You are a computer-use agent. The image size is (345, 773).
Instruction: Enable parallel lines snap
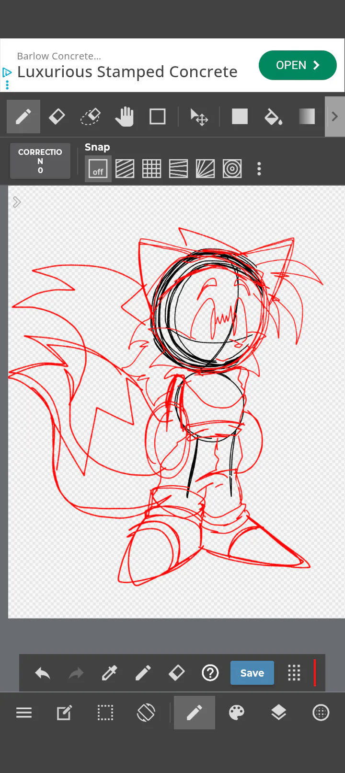[125, 169]
